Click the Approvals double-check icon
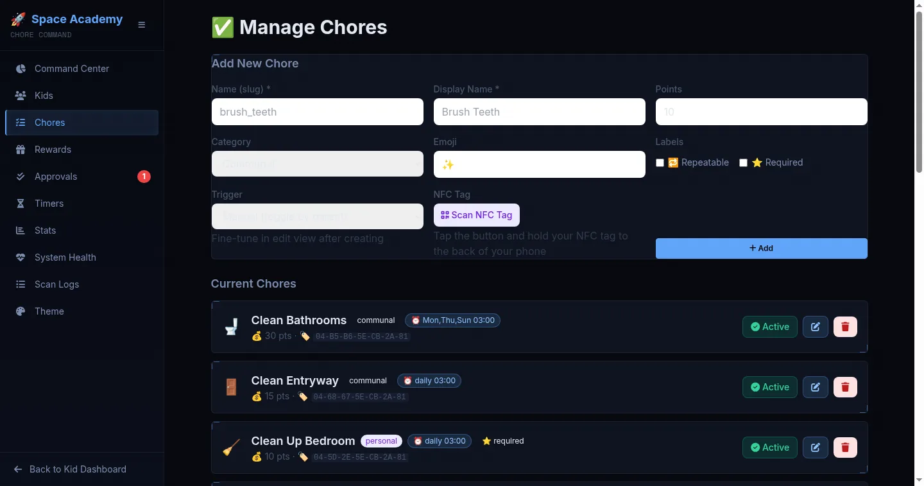 coord(21,177)
